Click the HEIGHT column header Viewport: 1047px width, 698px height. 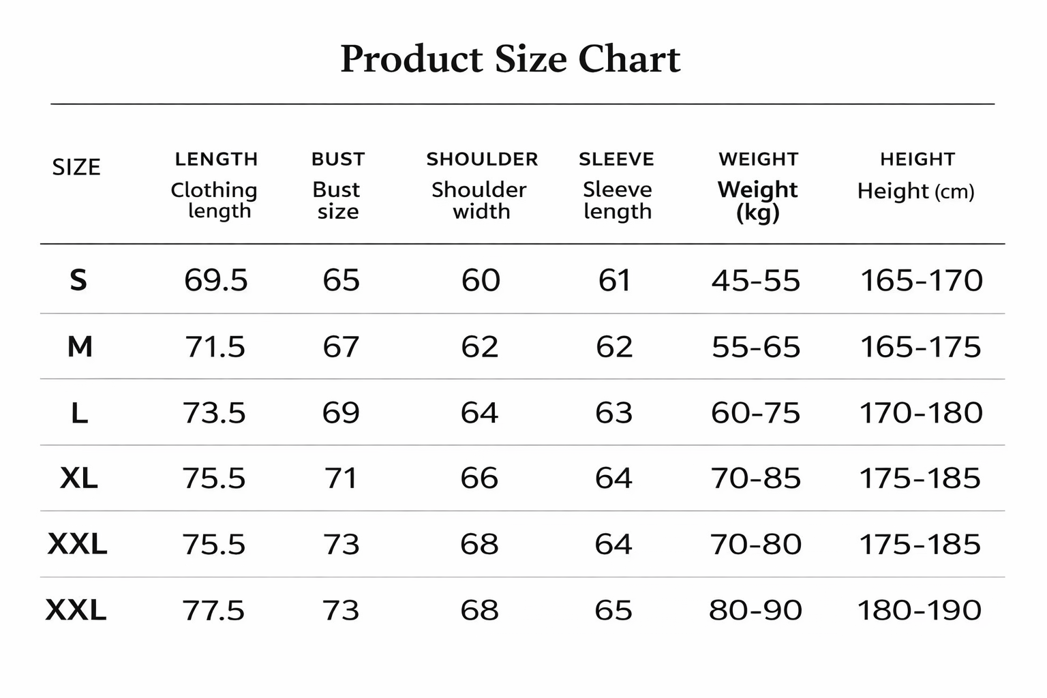pyautogui.click(x=917, y=160)
